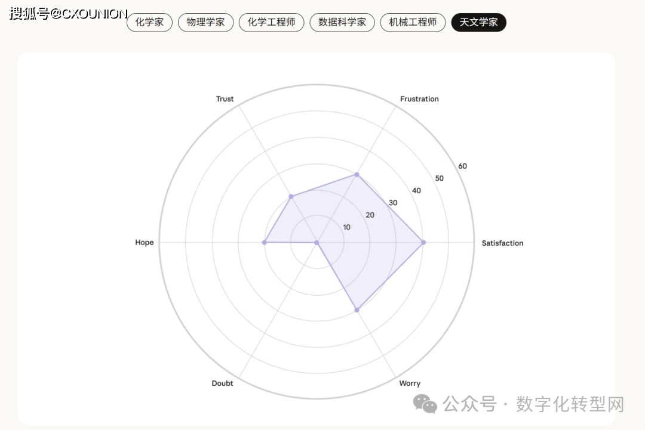
Task: Click the active 天文学家 tab
Action: click(478, 23)
